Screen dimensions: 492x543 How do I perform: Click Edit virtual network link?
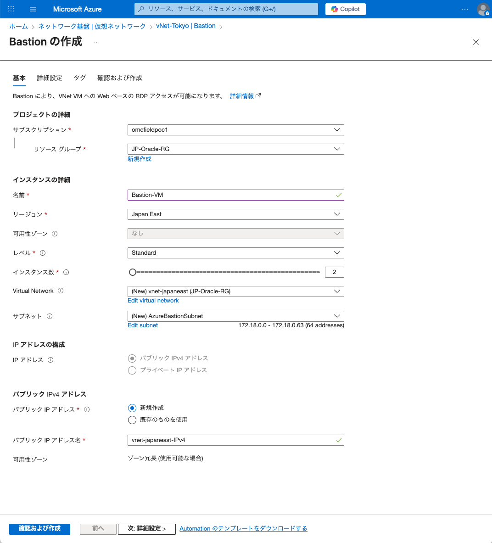coord(153,301)
